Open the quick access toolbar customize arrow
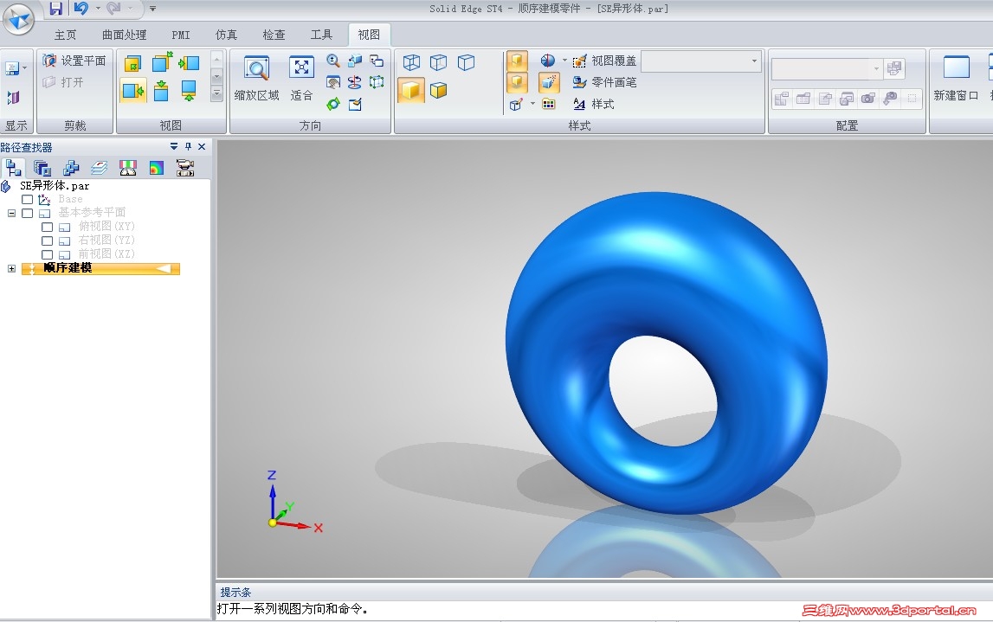The height and width of the screenshot is (622, 993). pos(152,9)
